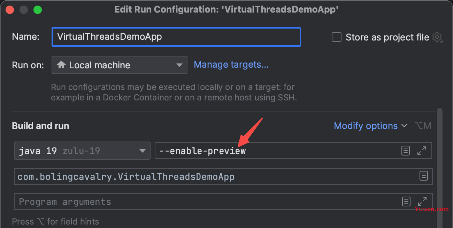The width and height of the screenshot is (453, 228).
Task: Open the Run on Local machine dropdown
Action: point(120,65)
